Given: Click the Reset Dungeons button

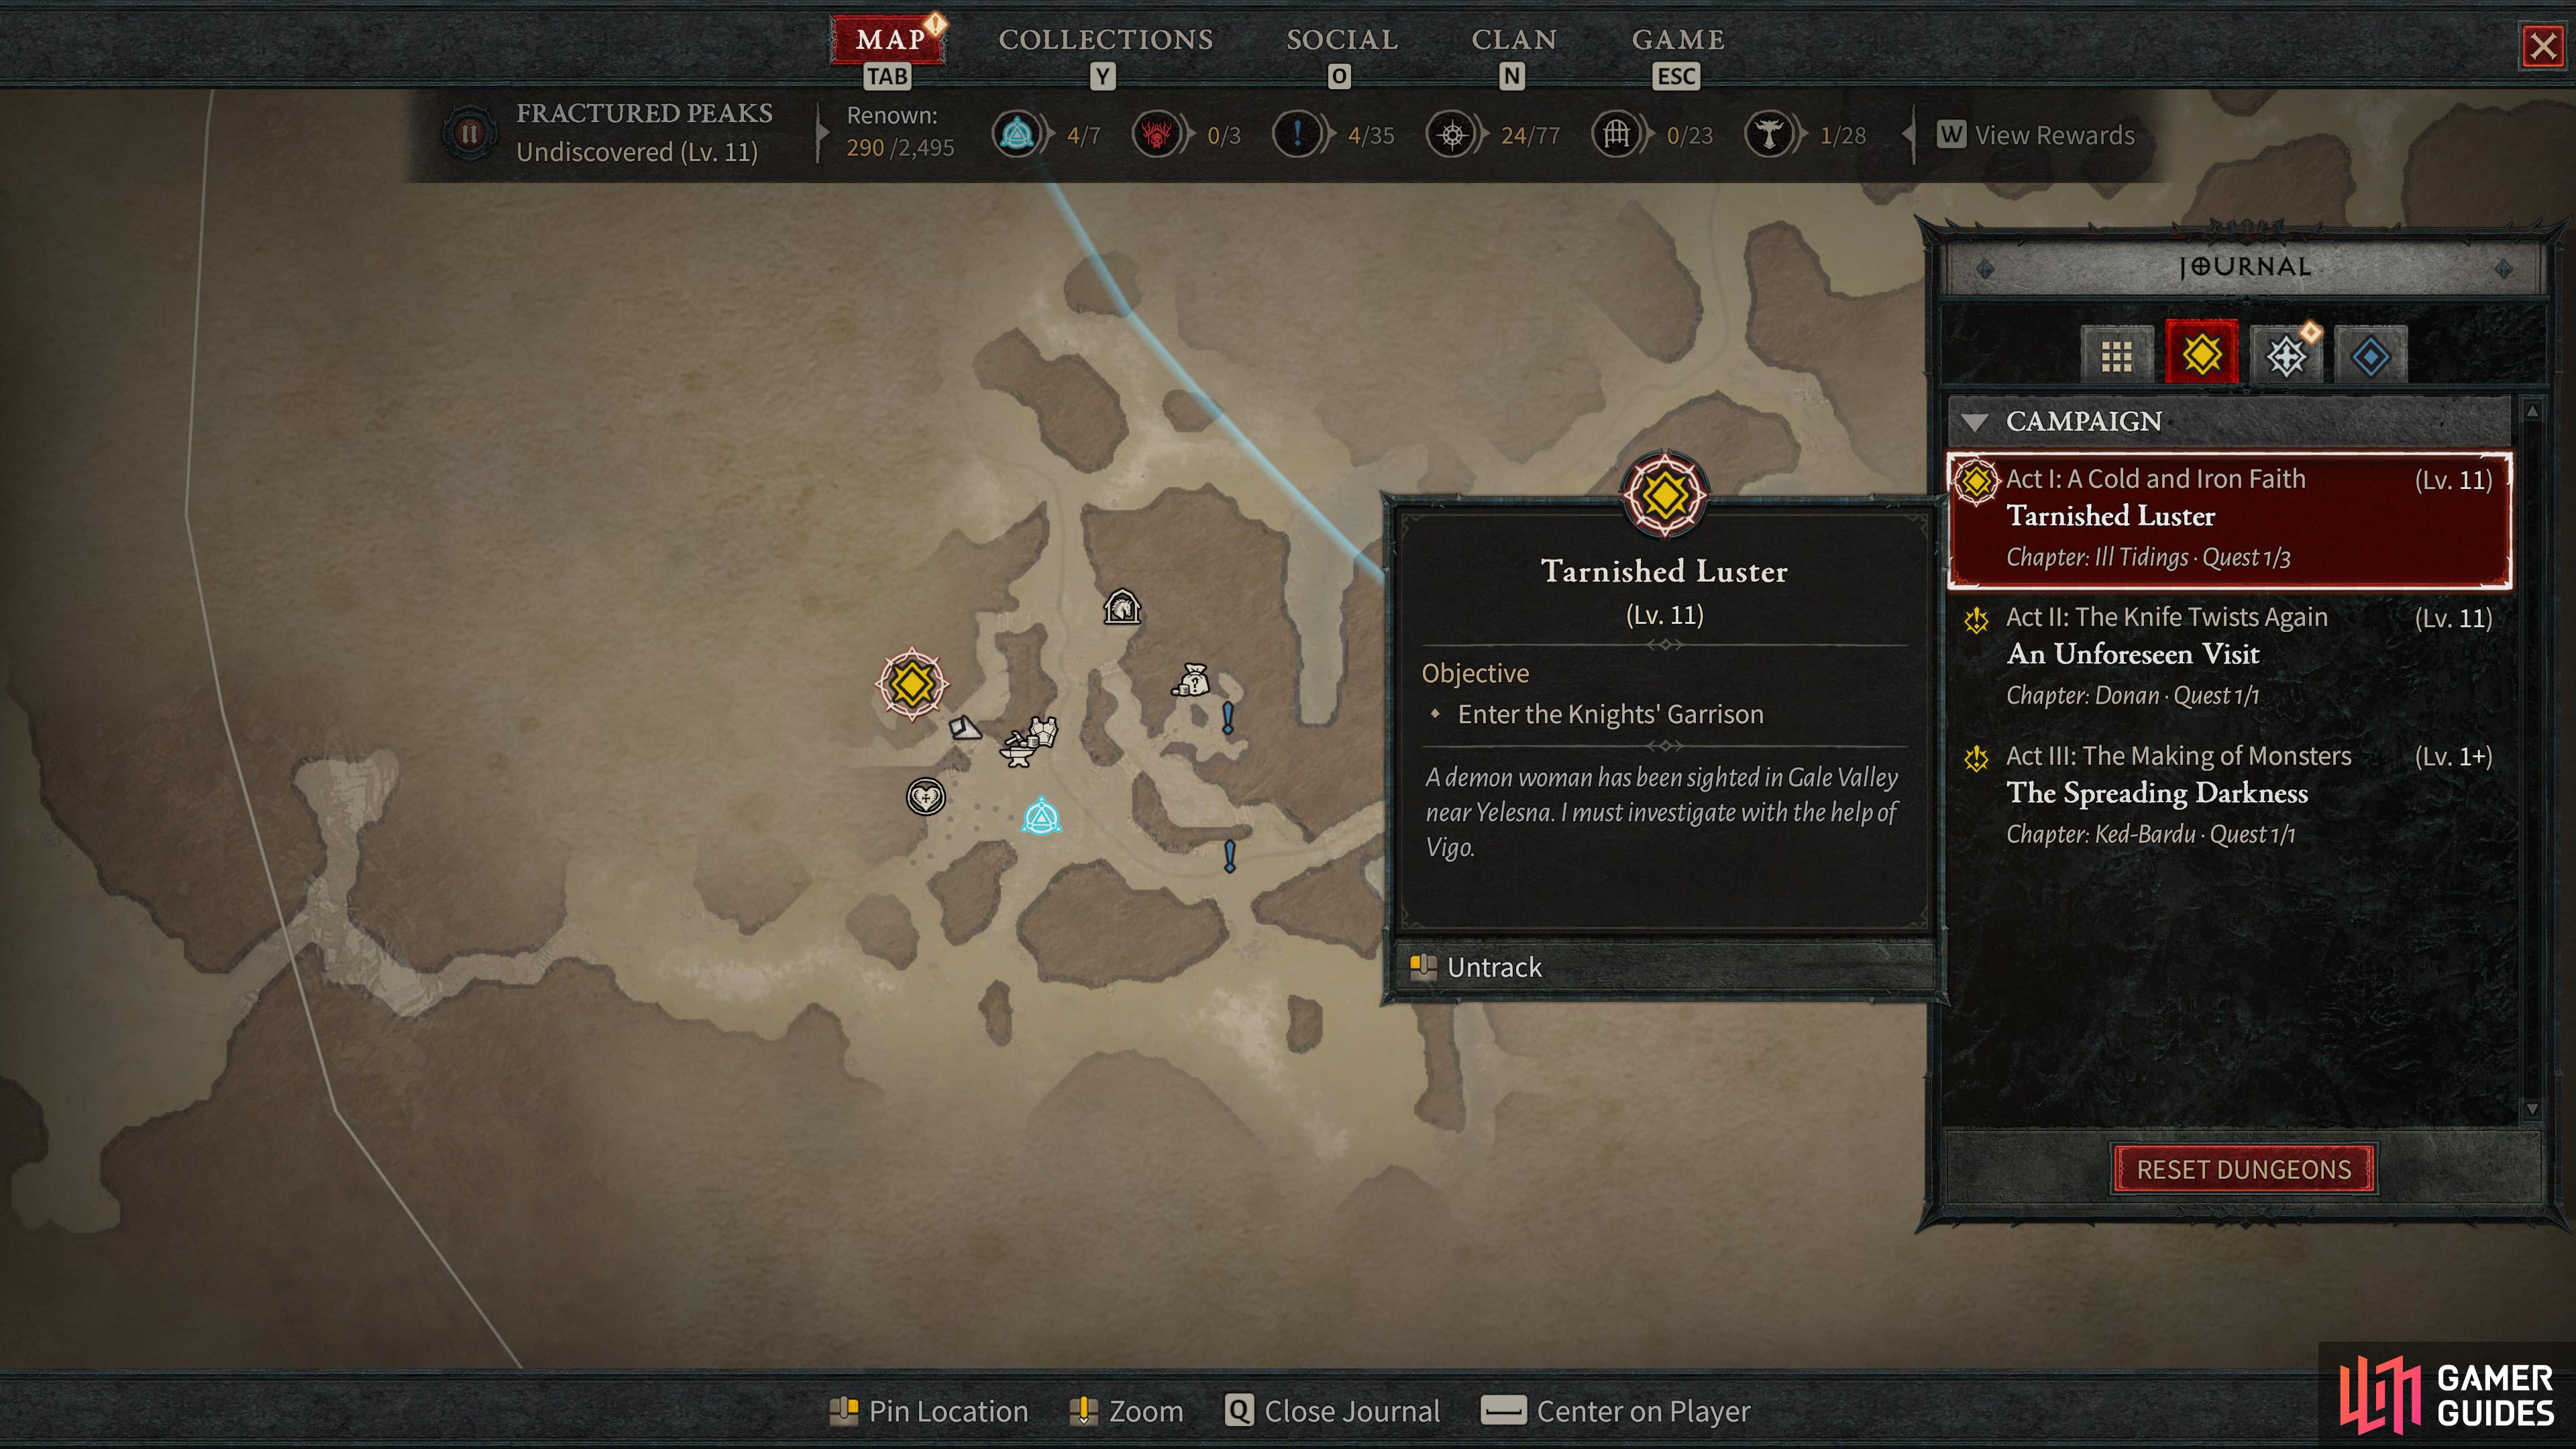Looking at the screenshot, I should [2243, 1169].
